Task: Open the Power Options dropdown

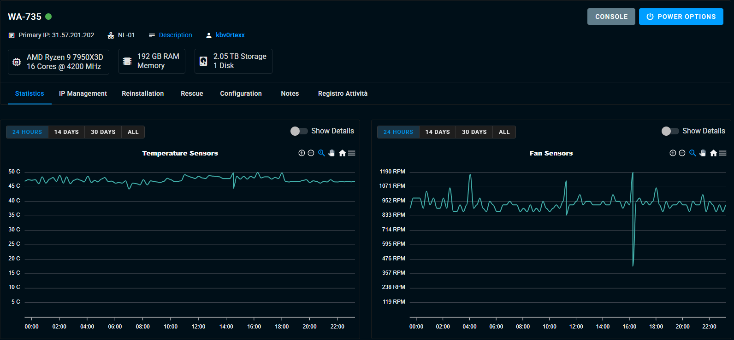Action: (681, 17)
